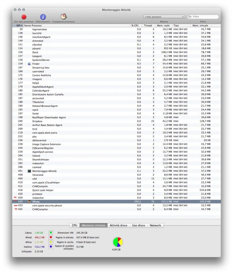This screenshot has height=274, width=233.
Task: Select the Centro Notifiche process row
Action: 116,75
